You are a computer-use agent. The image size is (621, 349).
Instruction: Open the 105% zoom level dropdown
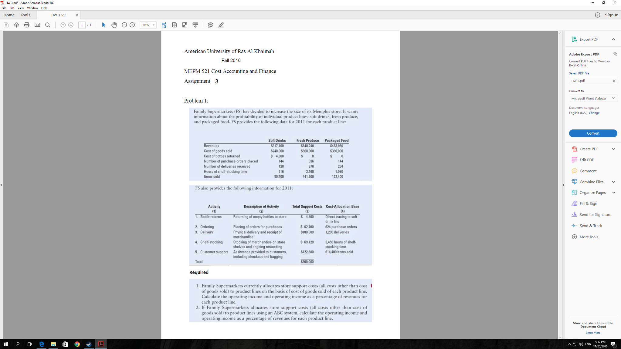(x=154, y=25)
